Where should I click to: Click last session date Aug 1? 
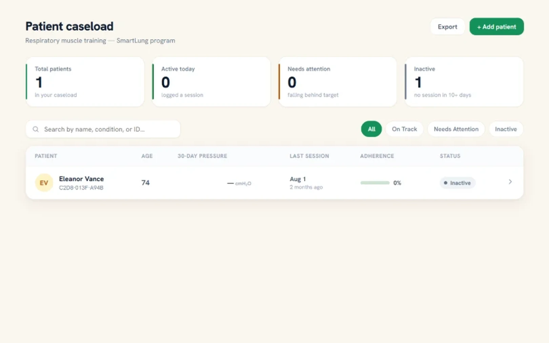pos(298,179)
